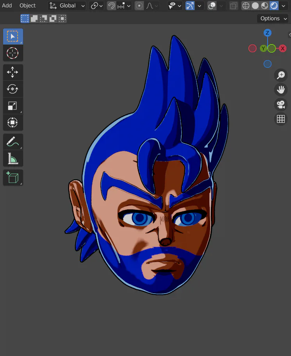Set selection mode to invert selection
The height and width of the screenshot is (356, 291).
(53, 18)
